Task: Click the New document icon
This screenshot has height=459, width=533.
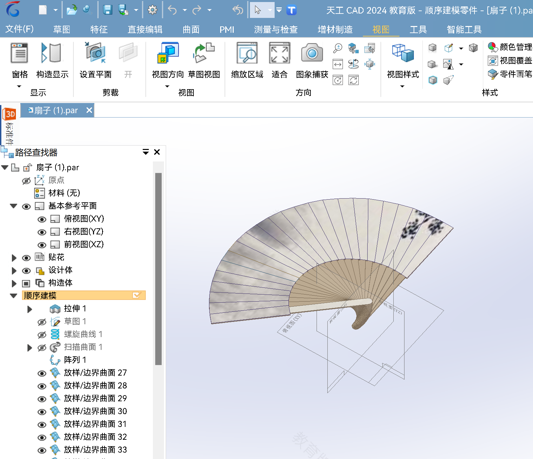Action: pos(43,10)
